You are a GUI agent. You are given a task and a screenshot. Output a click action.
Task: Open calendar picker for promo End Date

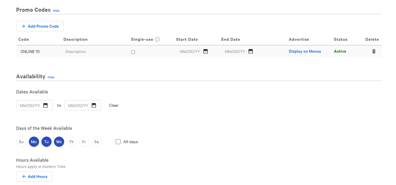251,51
